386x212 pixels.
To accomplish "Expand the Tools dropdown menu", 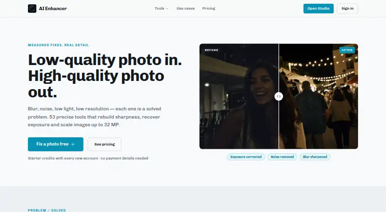I will click(x=162, y=8).
